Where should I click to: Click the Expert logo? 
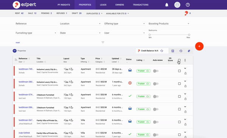click(24, 5)
